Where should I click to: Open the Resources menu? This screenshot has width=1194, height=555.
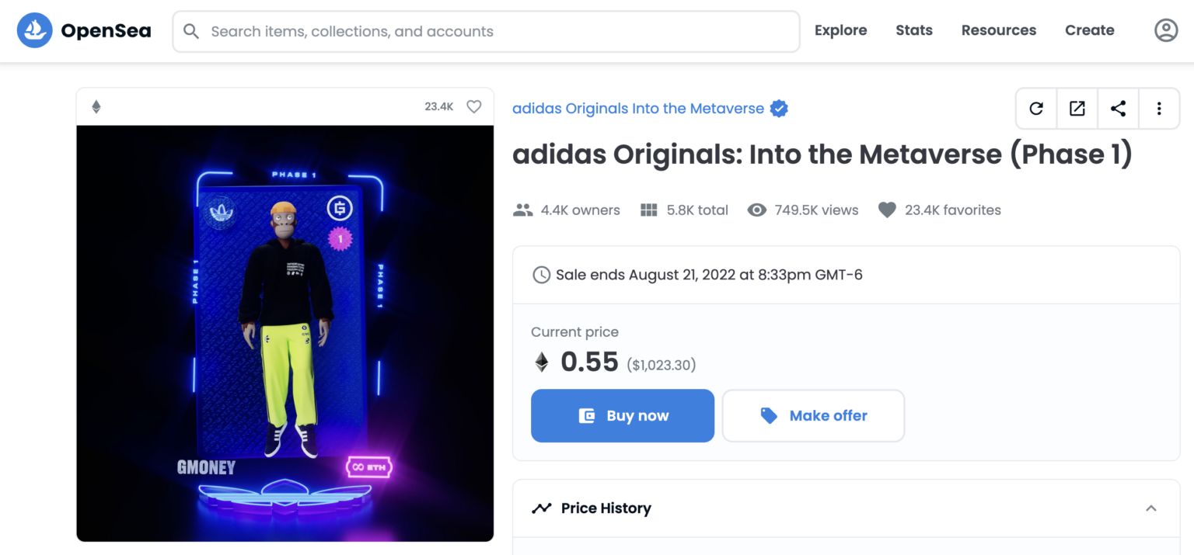(x=998, y=30)
